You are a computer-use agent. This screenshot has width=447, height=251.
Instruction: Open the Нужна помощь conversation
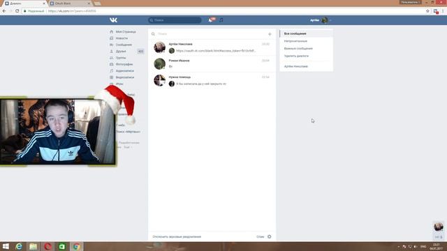(x=212, y=80)
